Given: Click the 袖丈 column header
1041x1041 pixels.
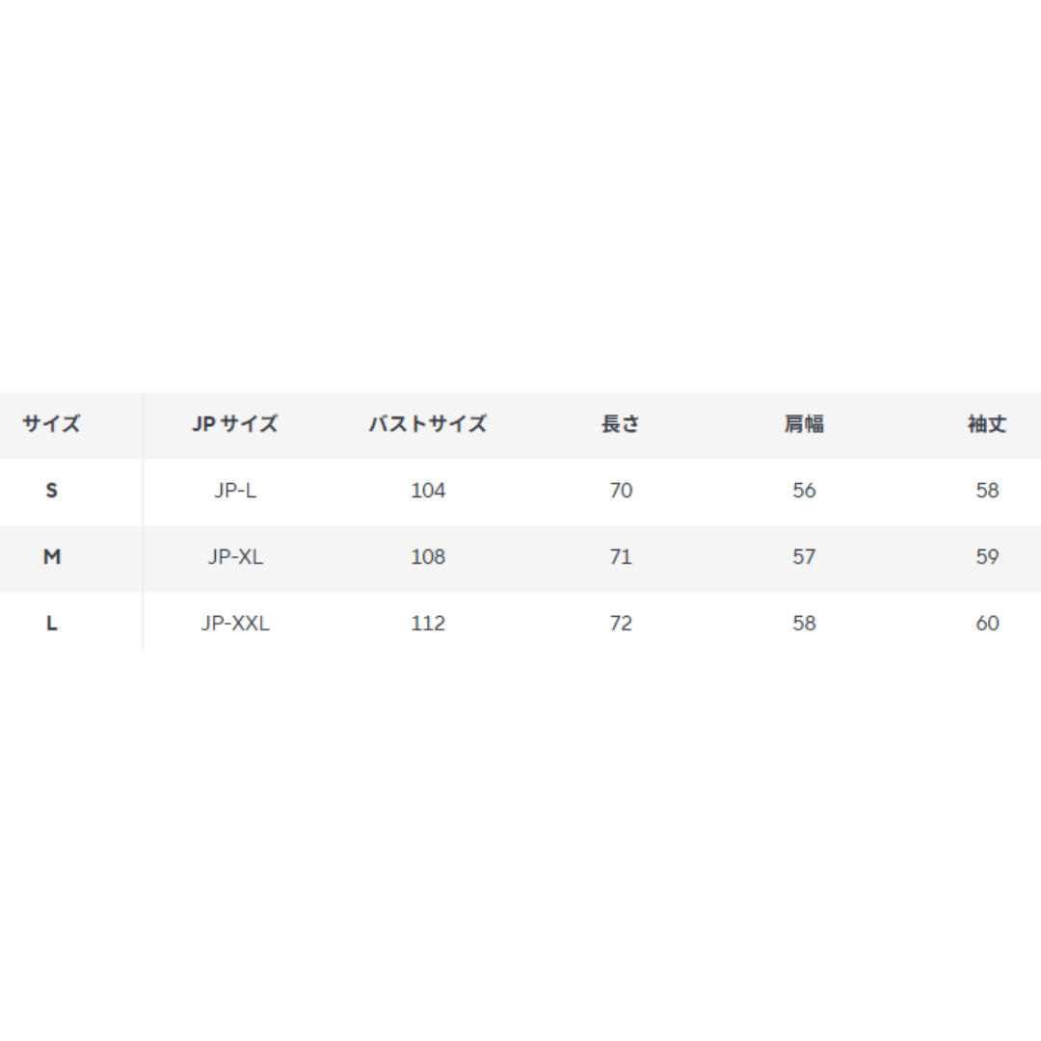Looking at the screenshot, I should (987, 423).
